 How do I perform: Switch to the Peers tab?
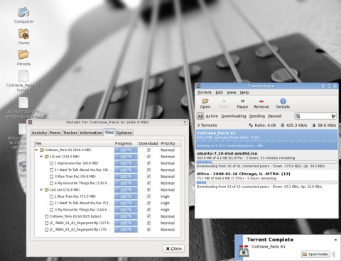pyautogui.click(x=55, y=133)
